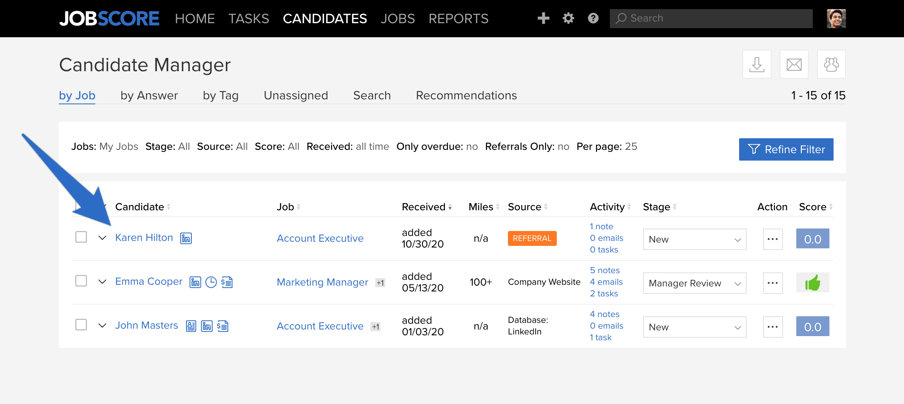
Task: Click Emma Cooper's clock icon
Action: 211,282
